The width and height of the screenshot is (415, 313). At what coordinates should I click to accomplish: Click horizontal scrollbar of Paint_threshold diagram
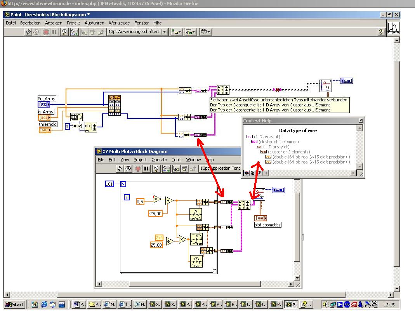[201, 294]
